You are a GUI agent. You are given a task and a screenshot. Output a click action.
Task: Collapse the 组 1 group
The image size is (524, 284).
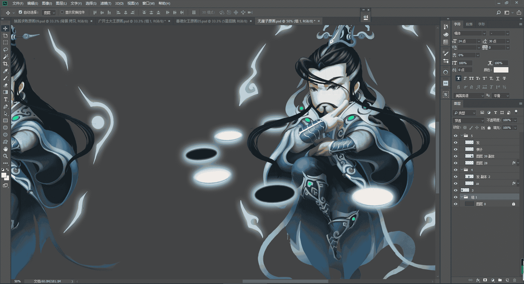pos(462,197)
